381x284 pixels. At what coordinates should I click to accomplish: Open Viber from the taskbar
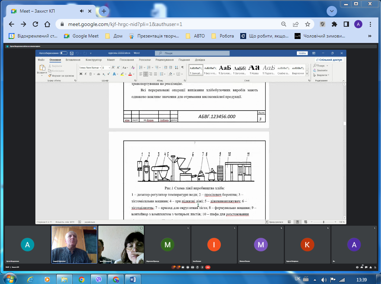tap(99, 279)
